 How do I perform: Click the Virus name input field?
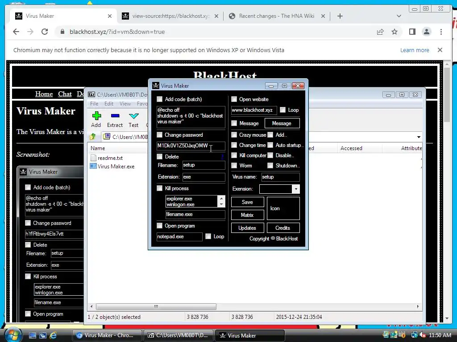[x=280, y=177]
